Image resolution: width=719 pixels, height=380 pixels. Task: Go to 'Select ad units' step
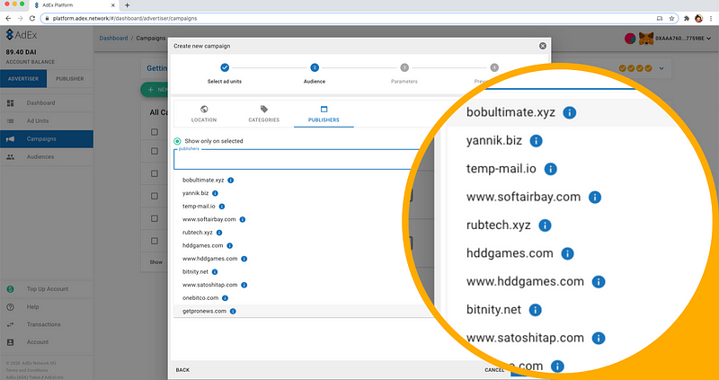[225, 74]
